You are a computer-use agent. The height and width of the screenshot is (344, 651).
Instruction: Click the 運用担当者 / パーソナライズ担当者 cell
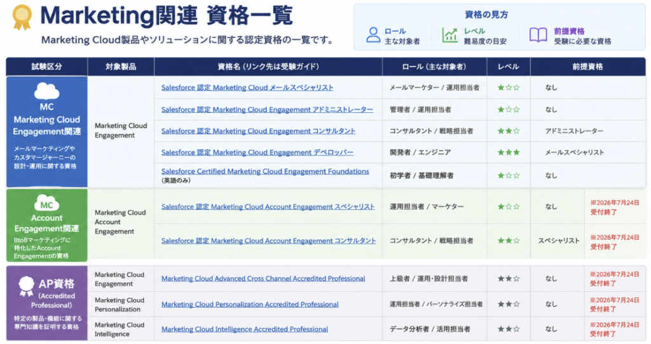point(436,304)
